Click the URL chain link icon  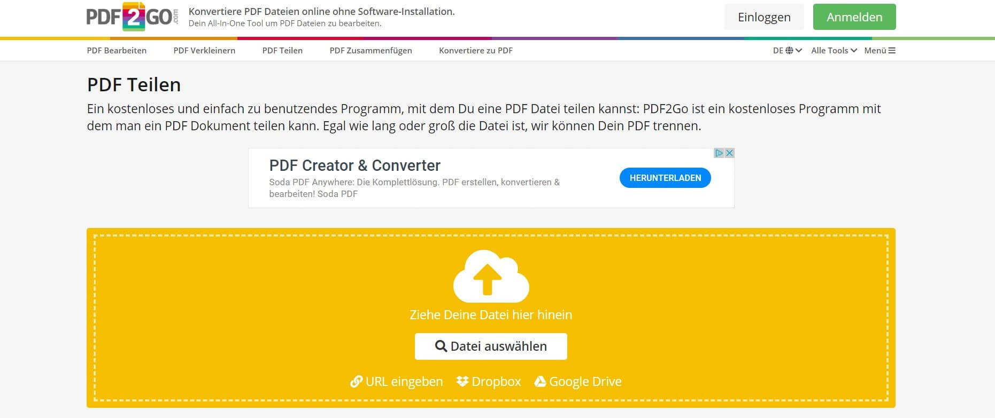click(x=356, y=382)
